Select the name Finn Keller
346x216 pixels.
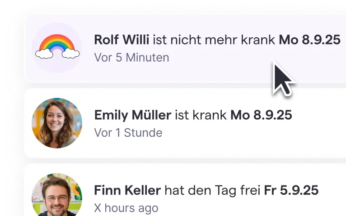click(x=127, y=190)
